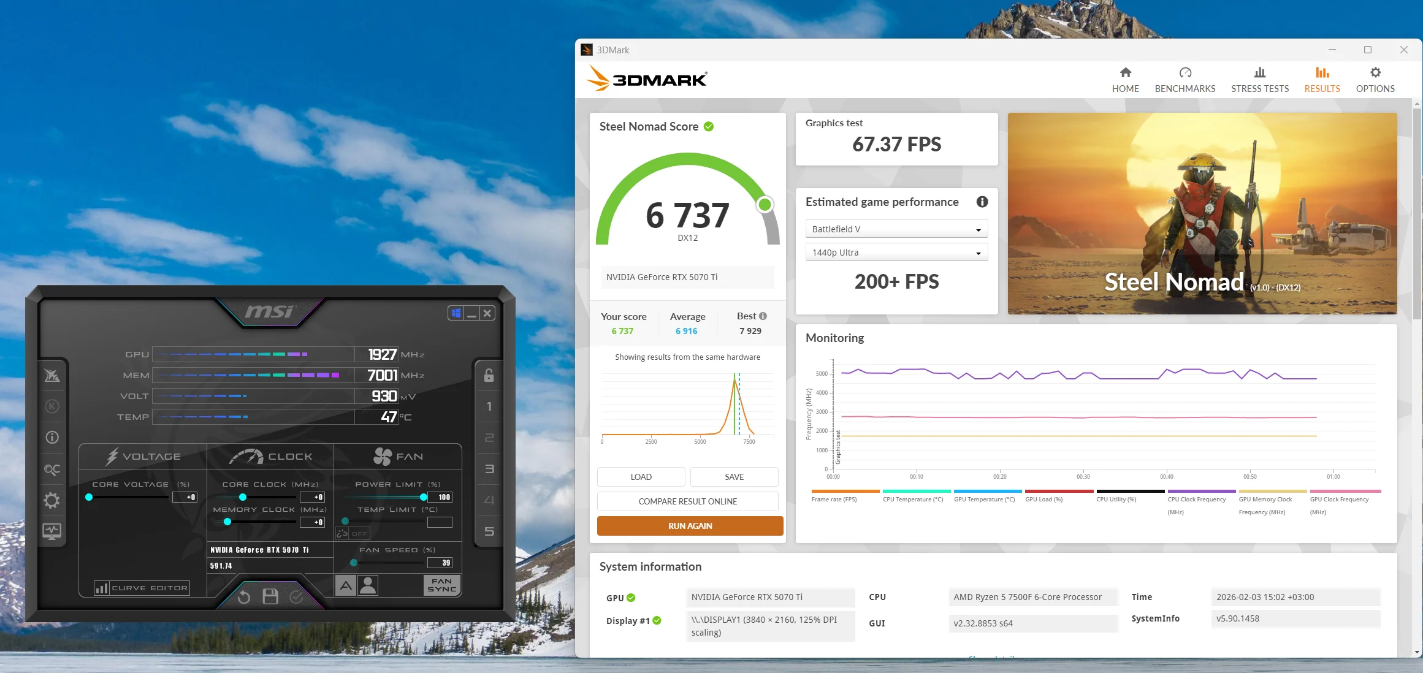Start with Windows toggle in Afterburner
The width and height of the screenshot is (1423, 673).
(x=456, y=313)
